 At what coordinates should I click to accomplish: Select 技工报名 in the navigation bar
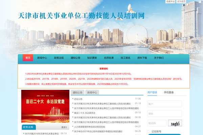click(x=126, y=58)
